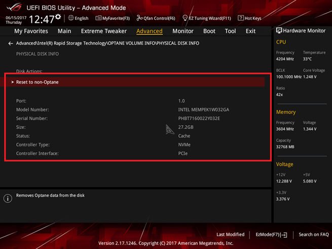Screen dimensions: 332x249
Task: Click the Memory section heading
Action: 286,112
